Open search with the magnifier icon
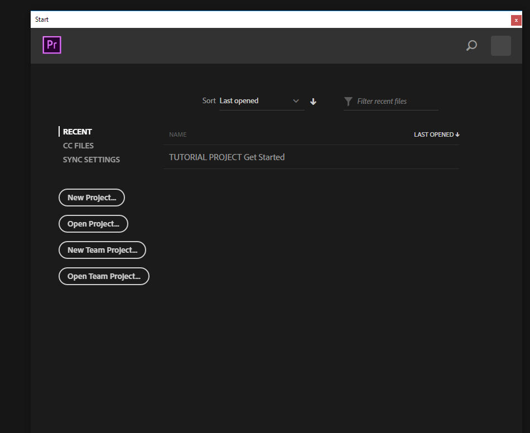 coord(471,45)
